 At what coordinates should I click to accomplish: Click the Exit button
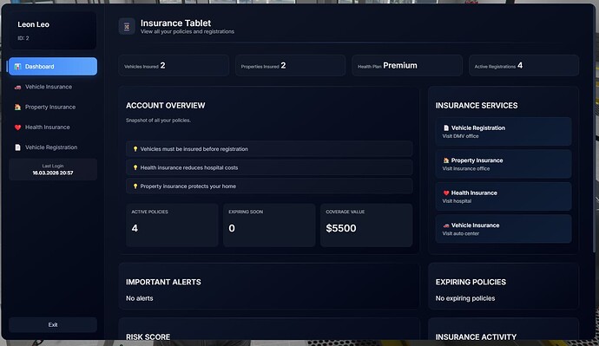pos(53,324)
